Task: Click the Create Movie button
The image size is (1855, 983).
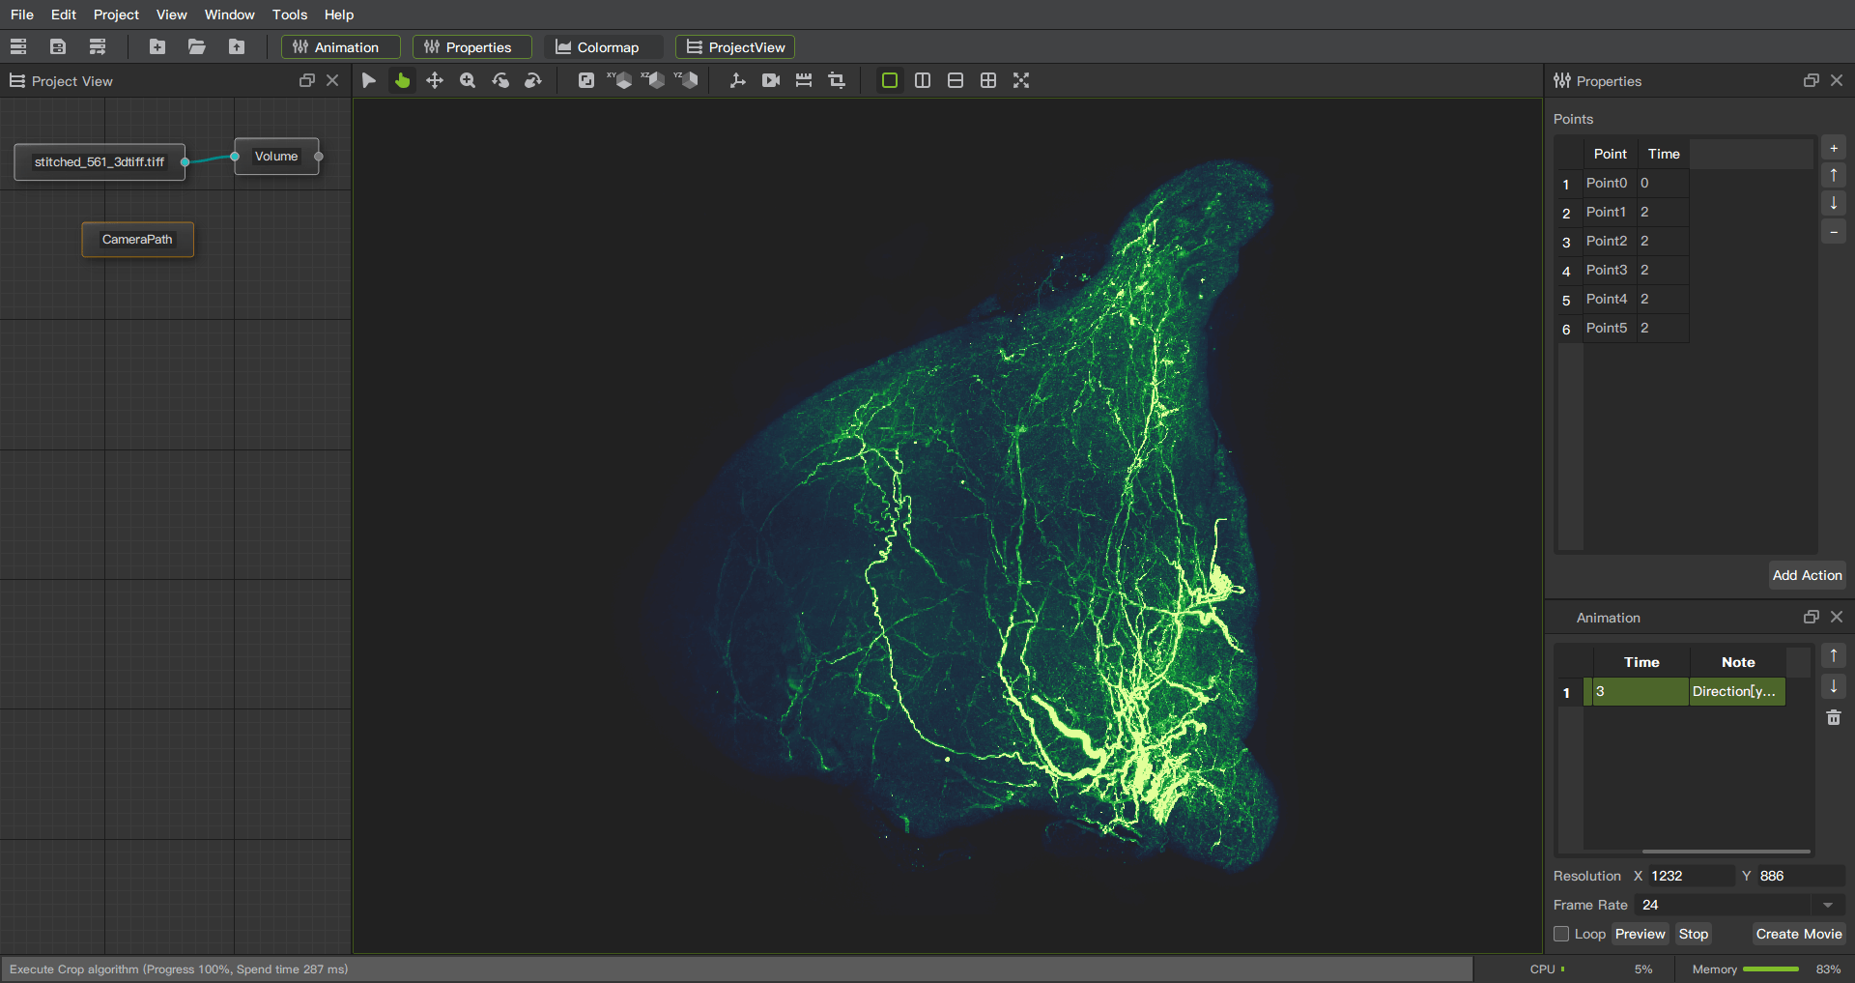Action: [x=1799, y=934]
